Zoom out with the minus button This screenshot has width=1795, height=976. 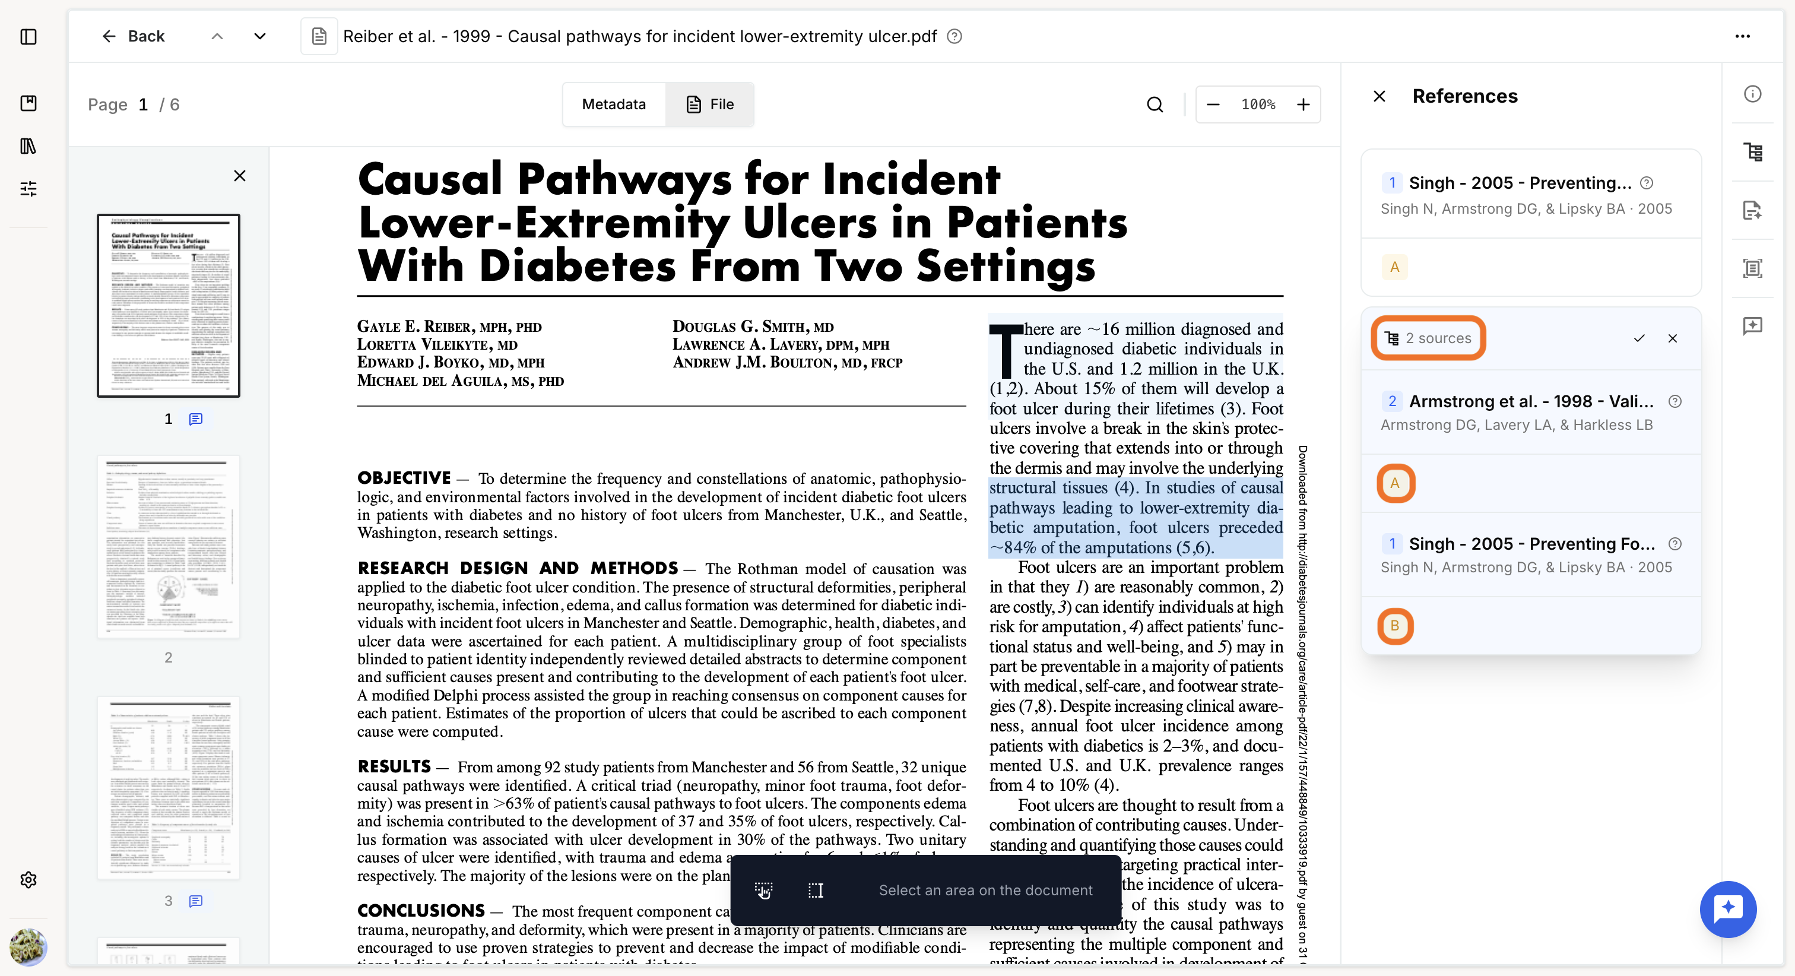coord(1213,104)
